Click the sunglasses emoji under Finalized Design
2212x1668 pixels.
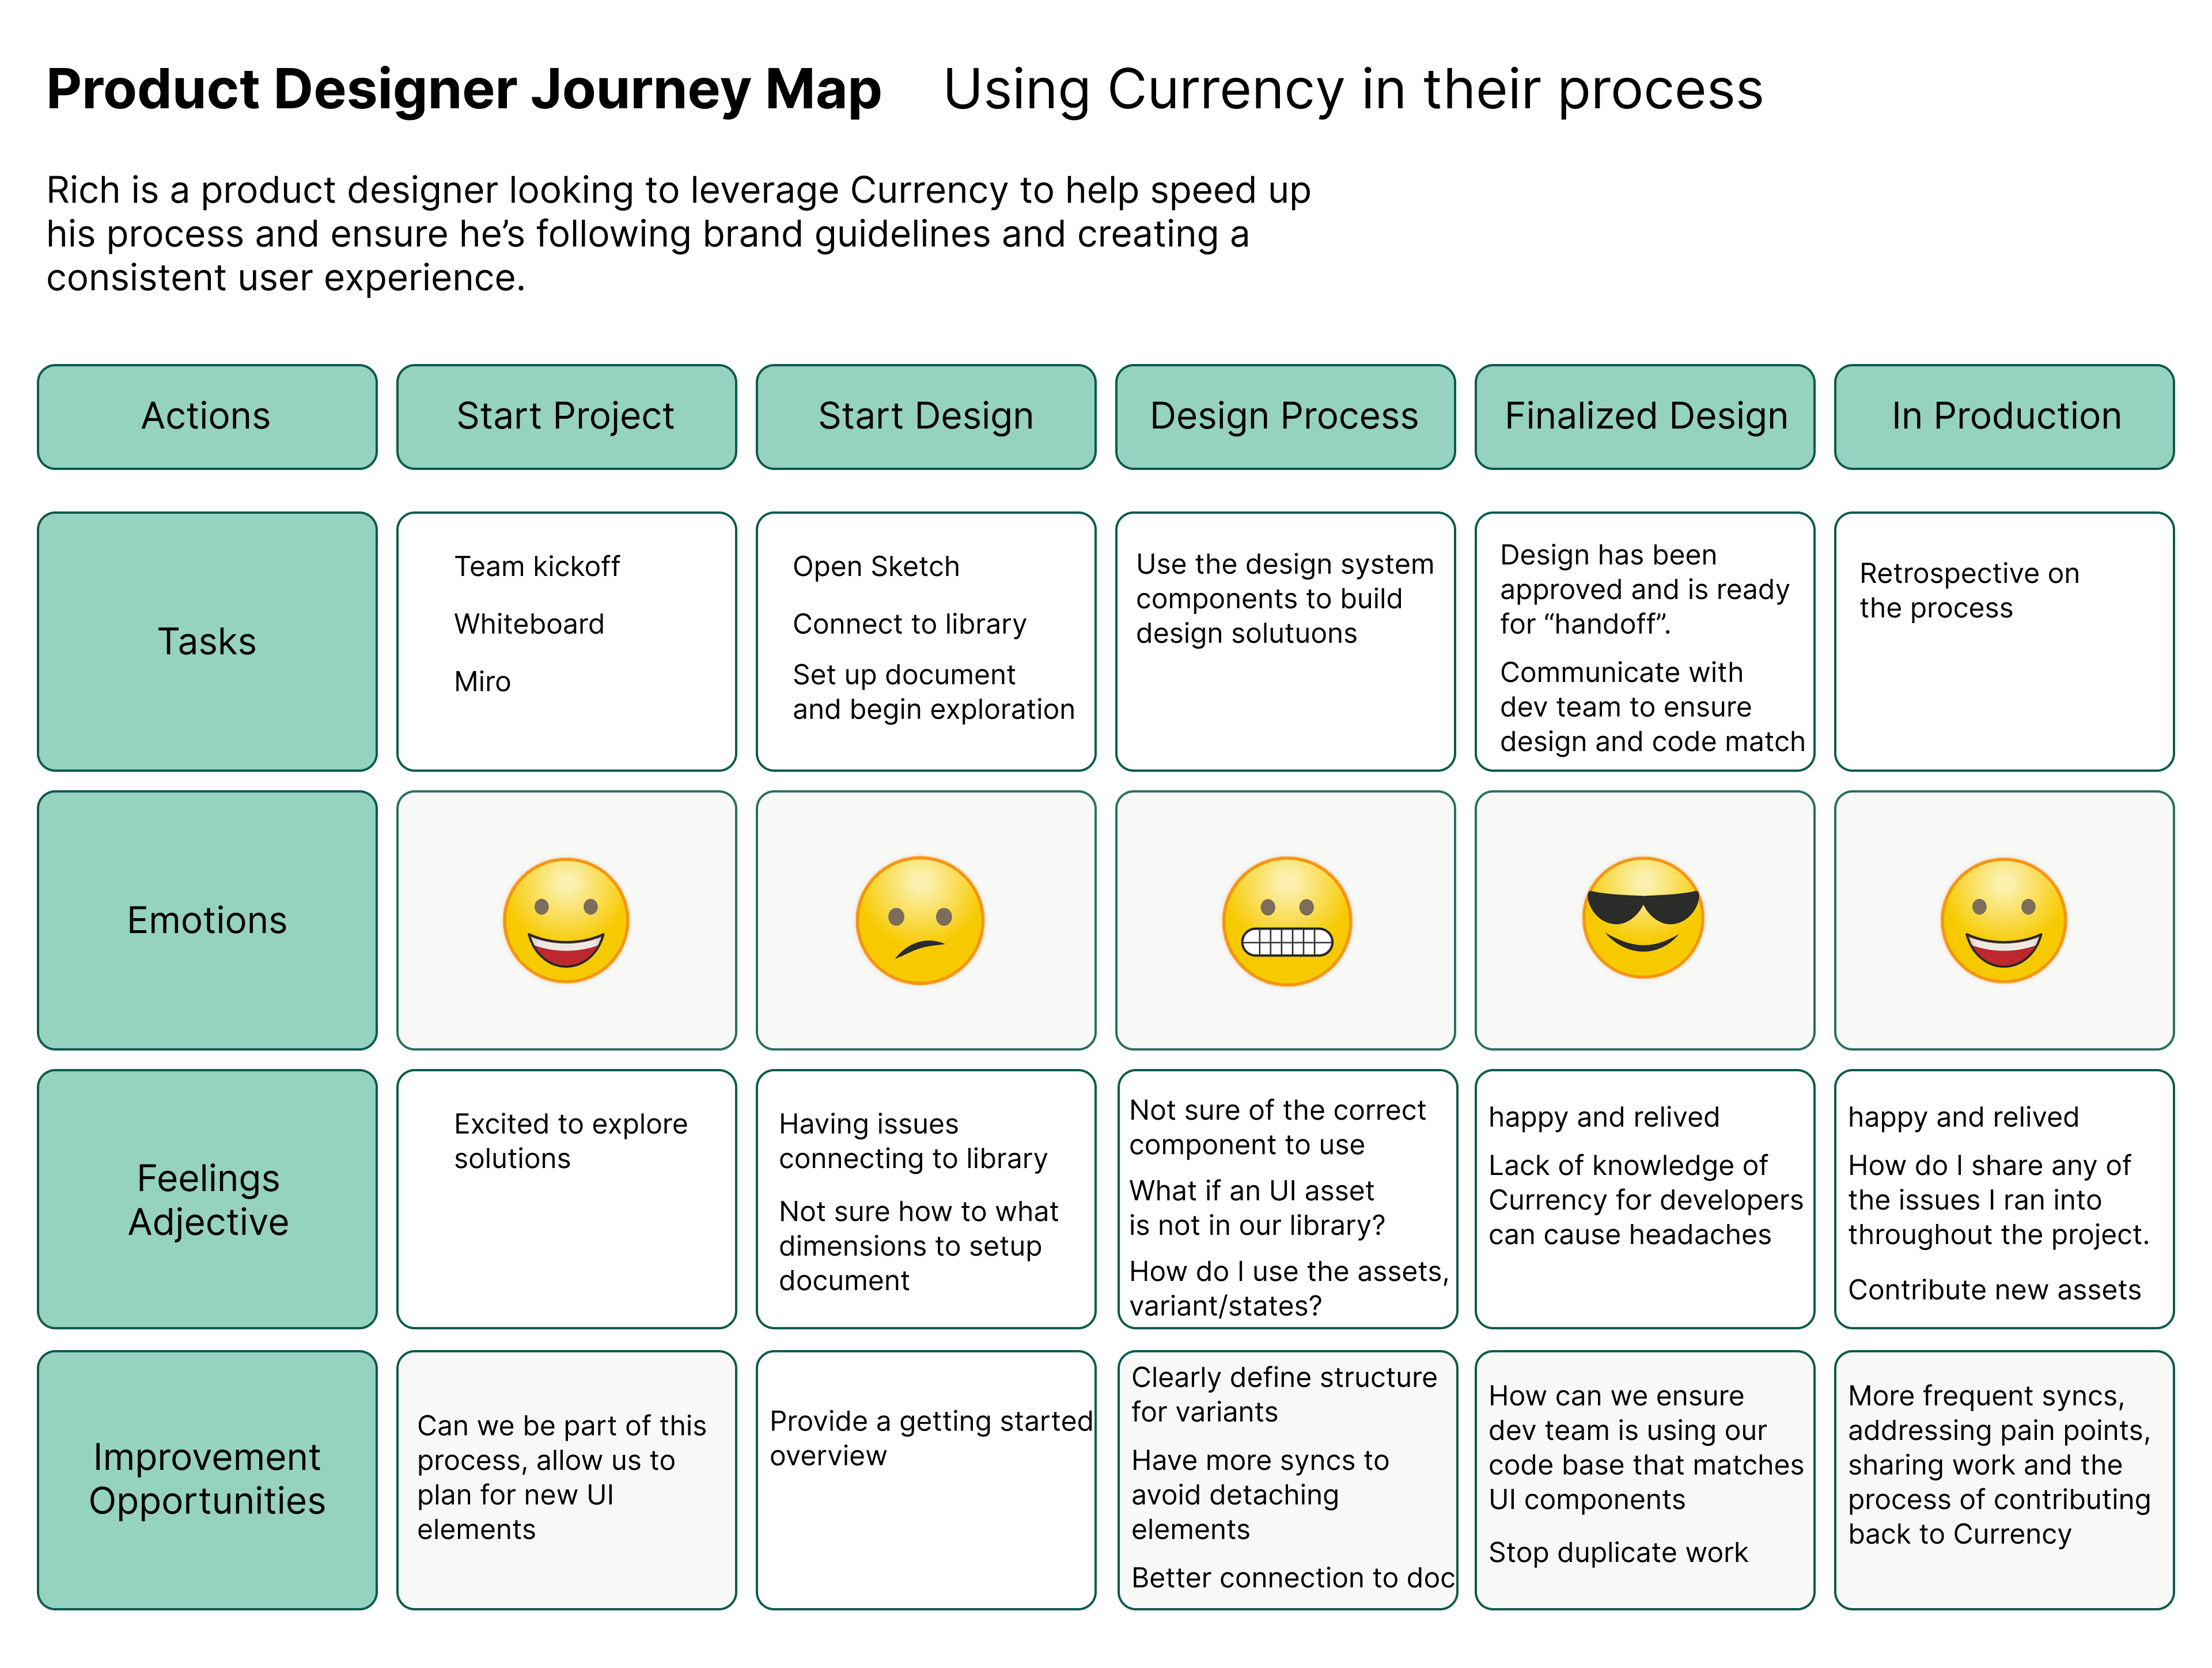(x=1643, y=918)
